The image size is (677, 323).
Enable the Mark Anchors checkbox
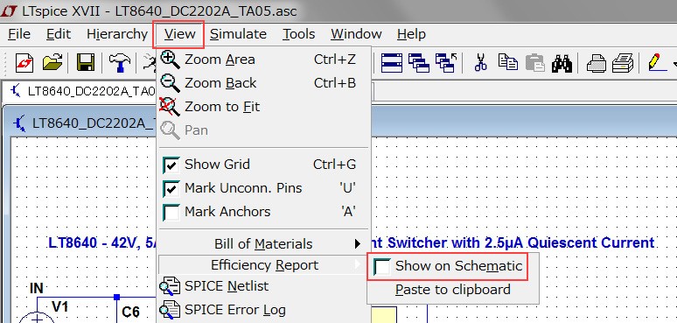coord(171,213)
